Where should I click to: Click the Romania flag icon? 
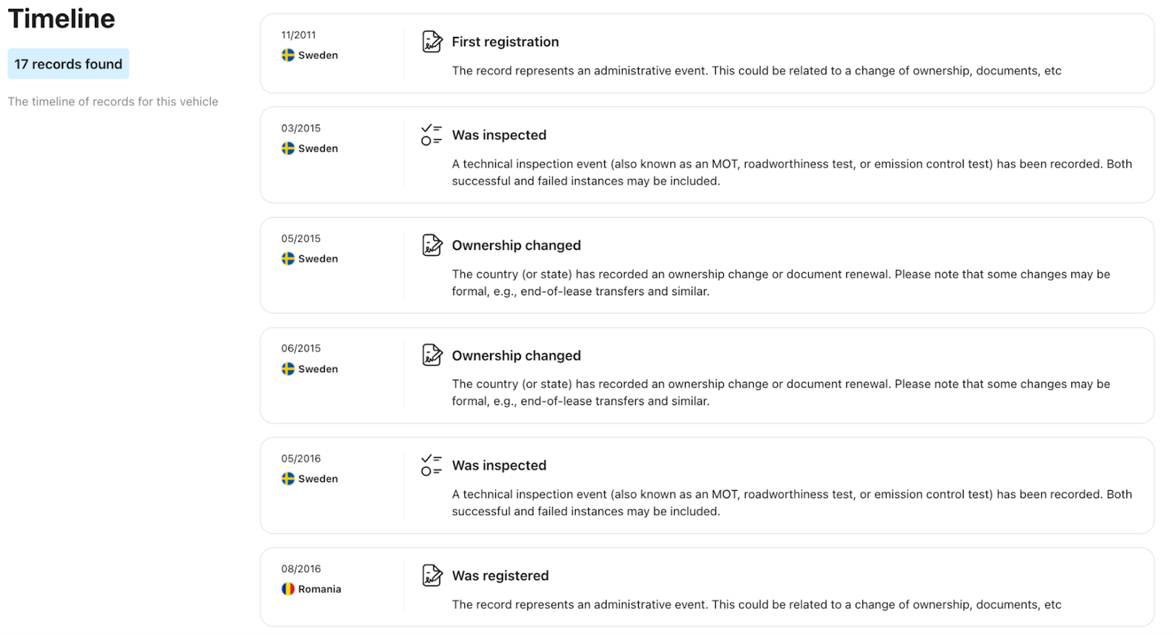tap(288, 589)
